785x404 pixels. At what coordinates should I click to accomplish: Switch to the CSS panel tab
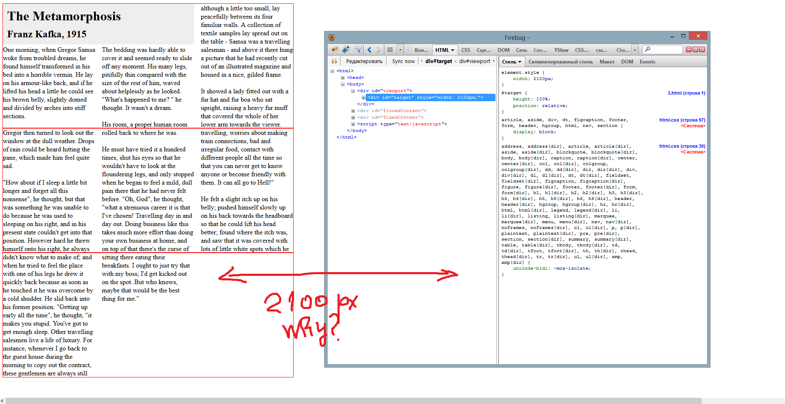tap(466, 50)
